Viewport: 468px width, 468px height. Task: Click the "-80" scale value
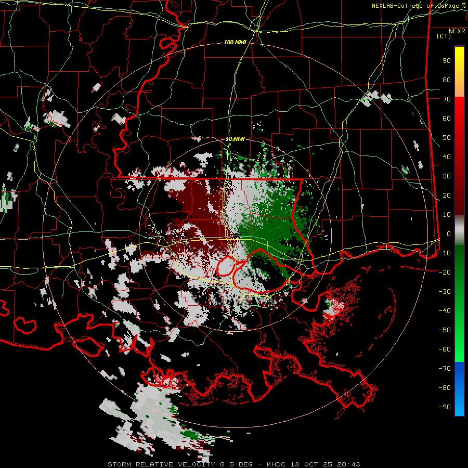click(x=445, y=388)
